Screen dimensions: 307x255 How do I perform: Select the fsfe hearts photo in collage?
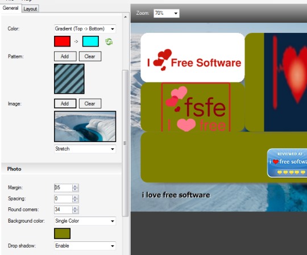(x=193, y=107)
